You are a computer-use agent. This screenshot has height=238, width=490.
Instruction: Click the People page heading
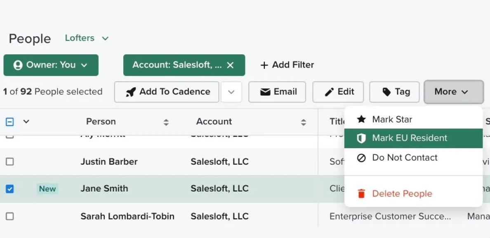(x=30, y=39)
